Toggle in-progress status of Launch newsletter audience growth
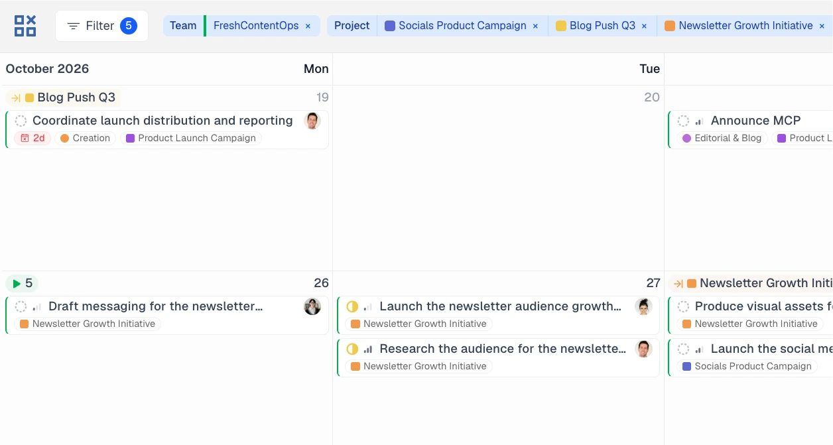Image resolution: width=833 pixels, height=445 pixels. point(352,306)
